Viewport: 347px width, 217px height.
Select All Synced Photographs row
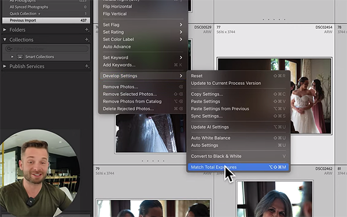click(x=46, y=7)
